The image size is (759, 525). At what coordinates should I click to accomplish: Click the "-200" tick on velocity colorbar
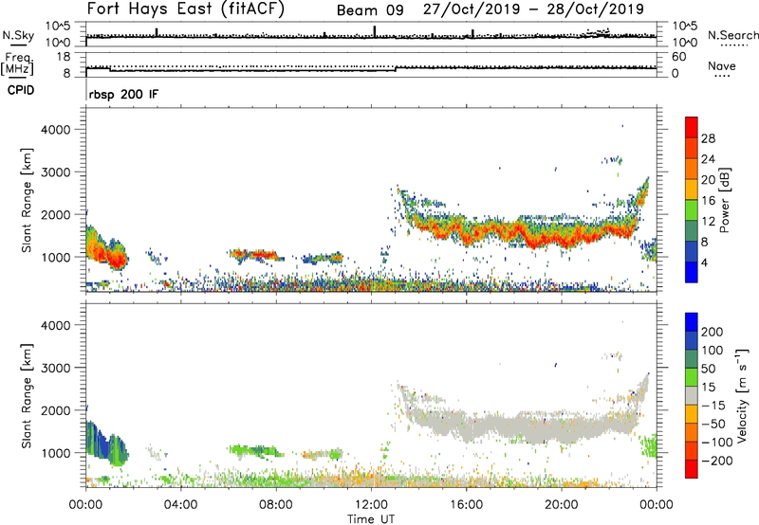[717, 461]
